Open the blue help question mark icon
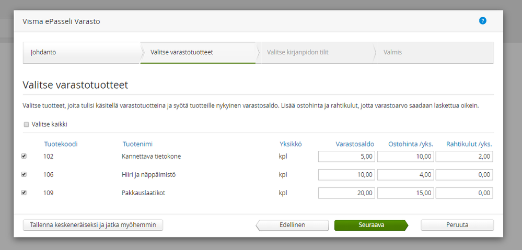This screenshot has width=522, height=250. (482, 20)
